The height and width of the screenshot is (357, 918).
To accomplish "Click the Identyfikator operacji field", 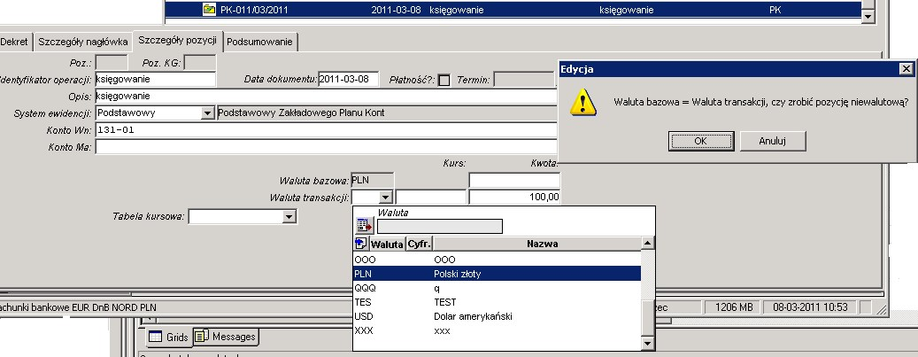I will pos(156,79).
